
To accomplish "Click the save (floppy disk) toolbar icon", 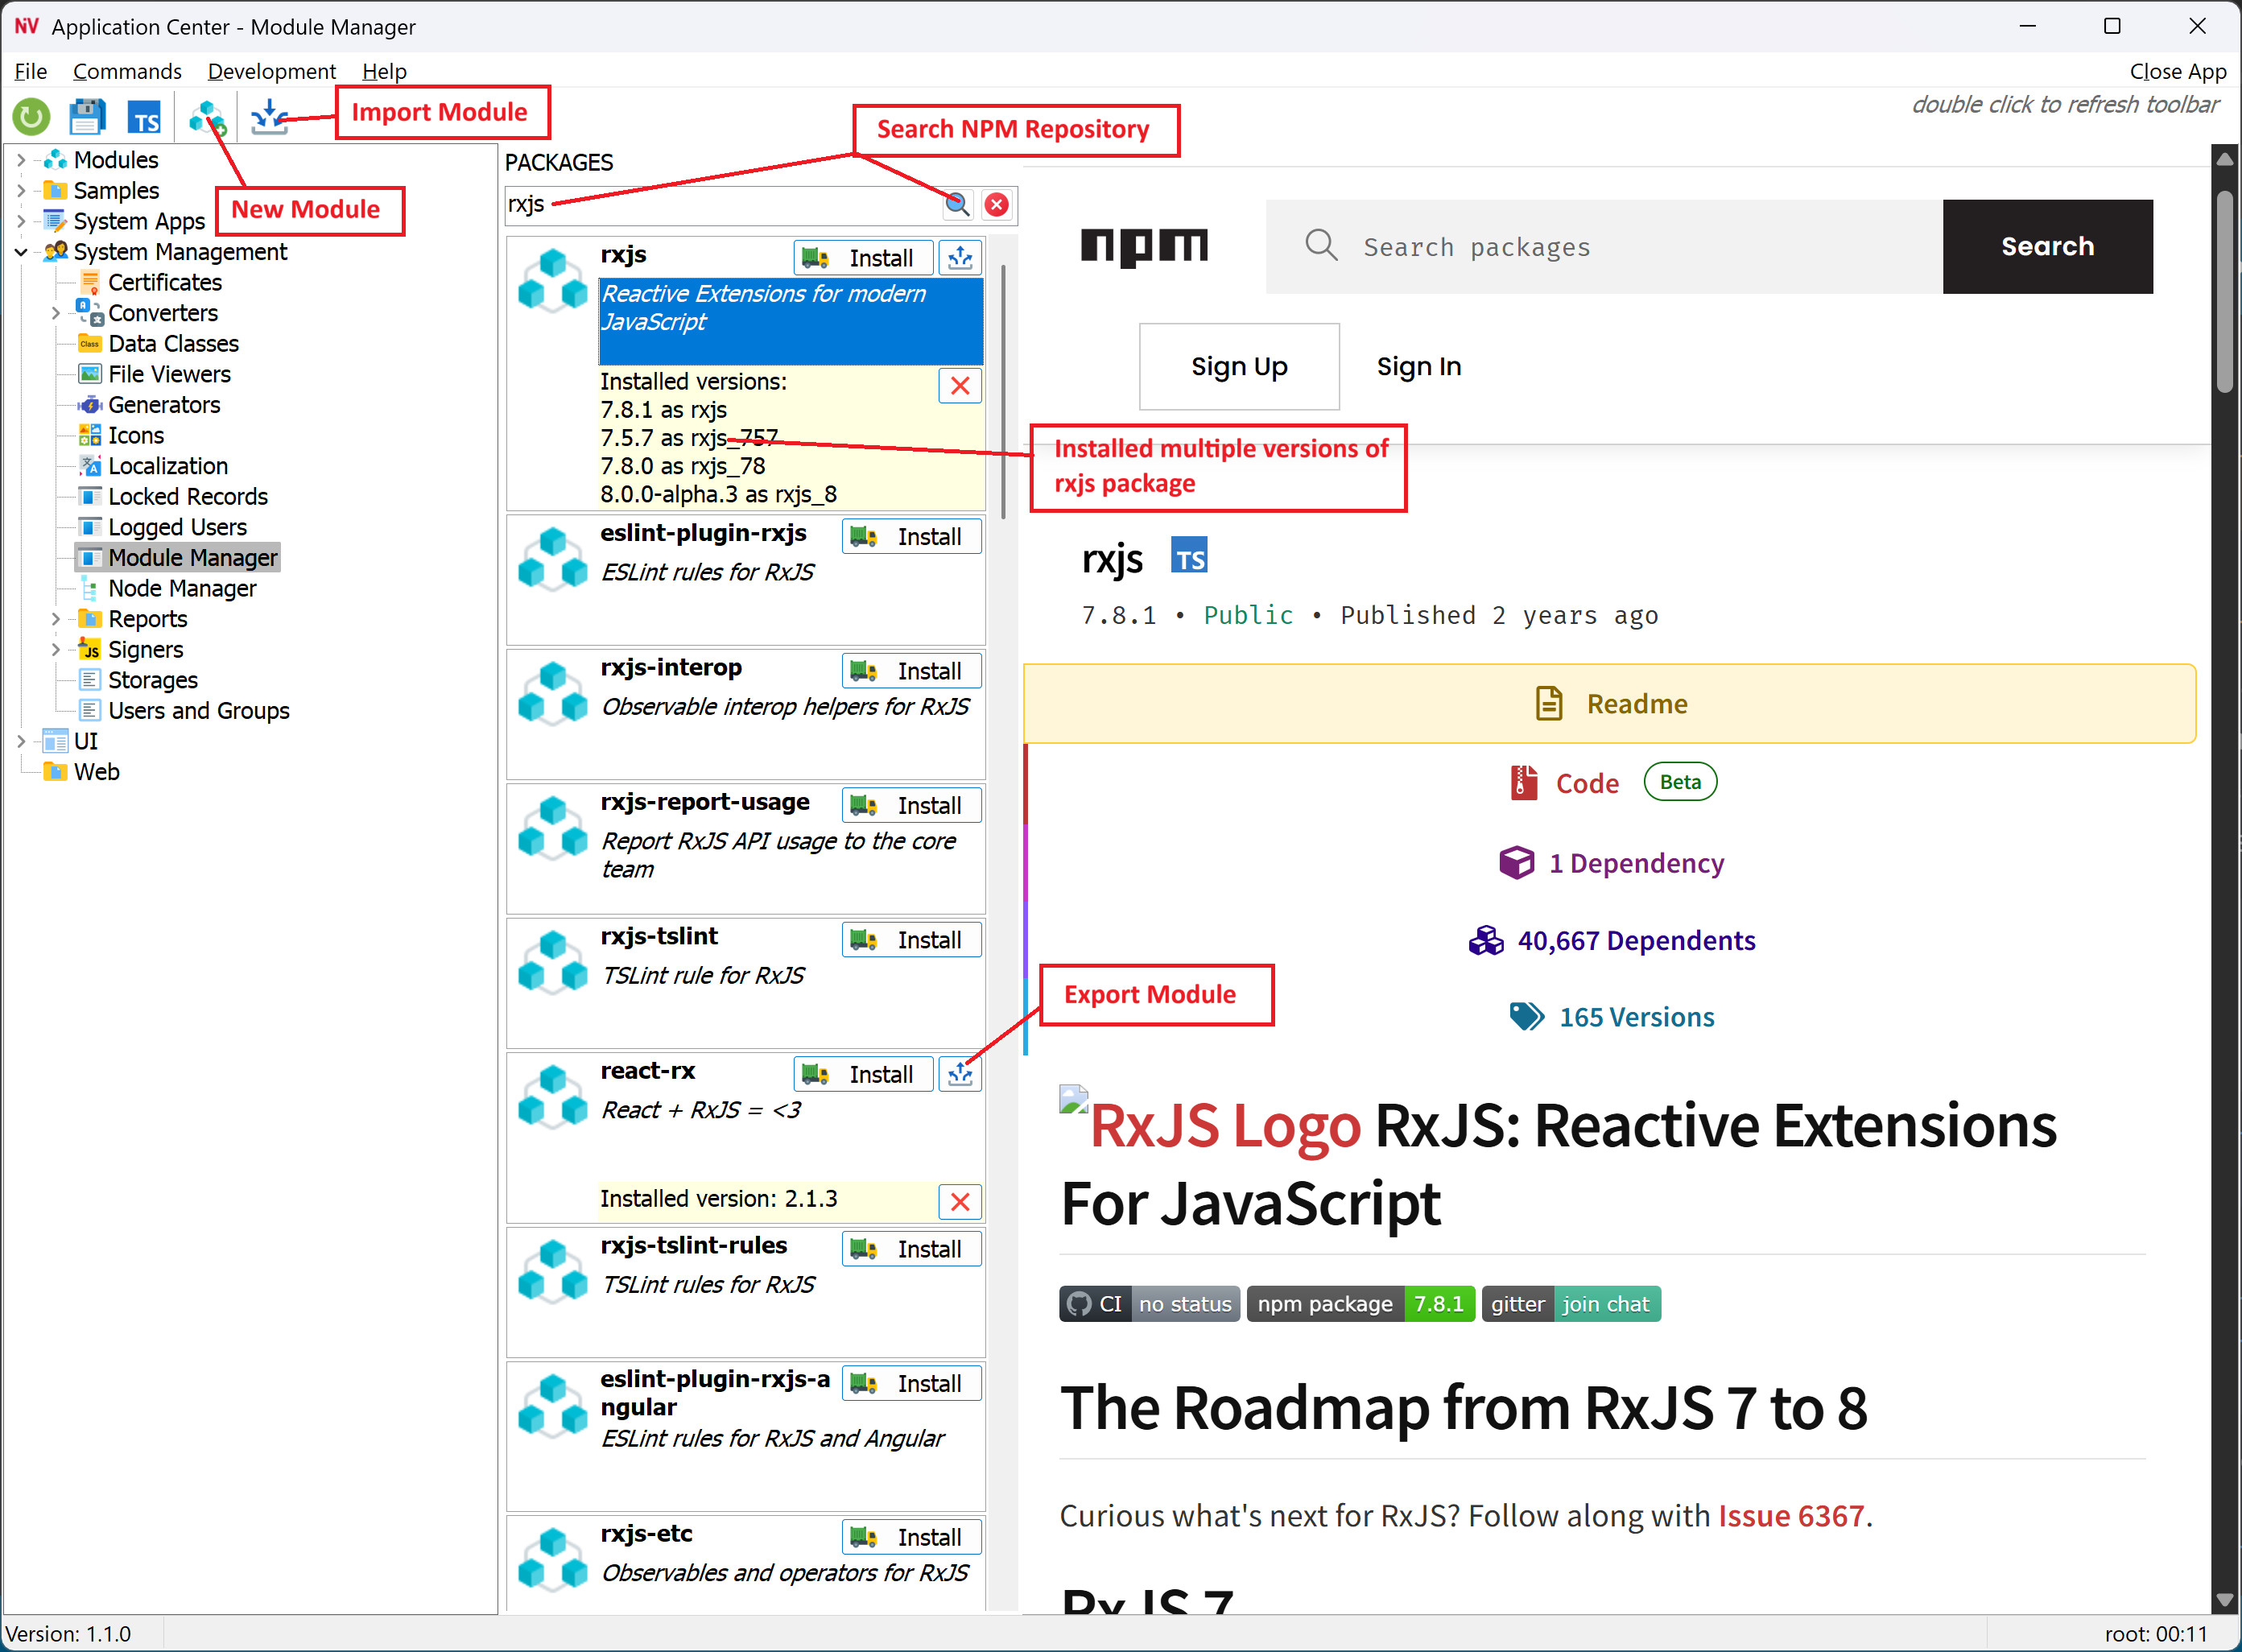I will pos(87,117).
